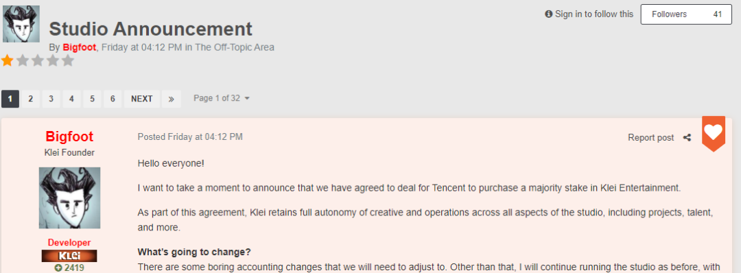Click the first orange rating star
The width and height of the screenshot is (741, 273).
tap(7, 60)
